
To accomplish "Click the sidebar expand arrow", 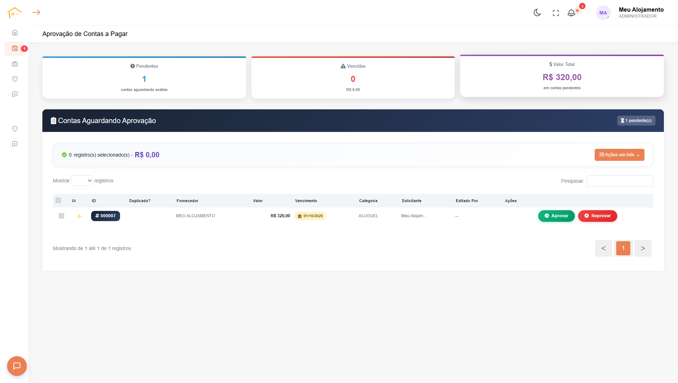I will (36, 12).
